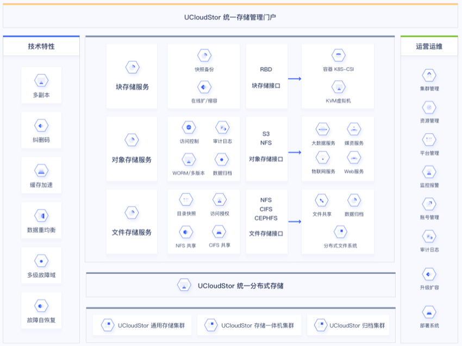Click the 目录快照 icon

click(186, 200)
